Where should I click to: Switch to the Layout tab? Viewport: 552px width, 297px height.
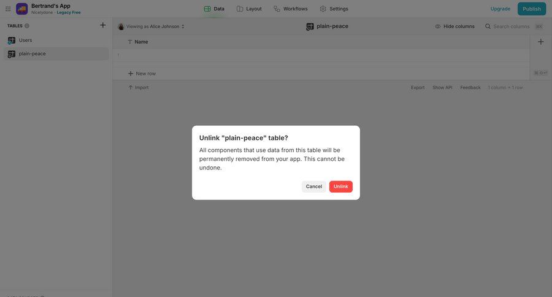pos(249,9)
